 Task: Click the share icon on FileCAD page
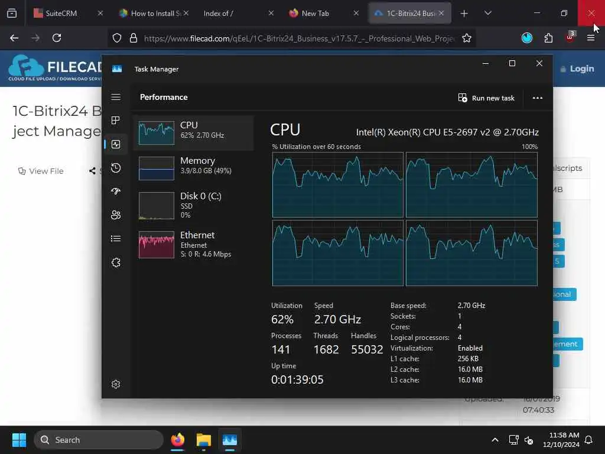(92, 171)
